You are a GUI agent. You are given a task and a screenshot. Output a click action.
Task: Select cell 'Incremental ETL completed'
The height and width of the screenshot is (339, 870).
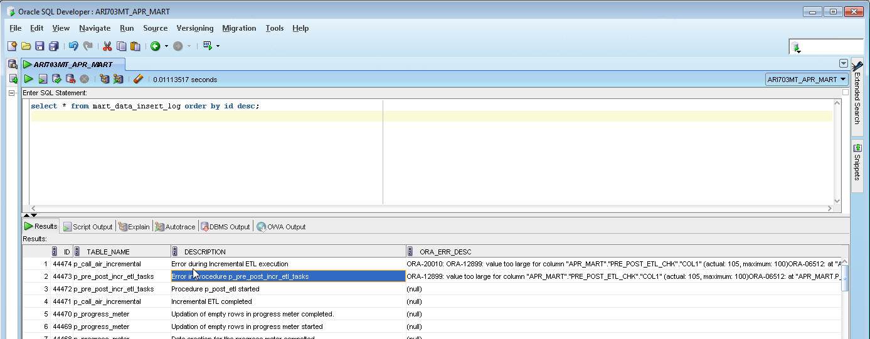(x=289, y=301)
